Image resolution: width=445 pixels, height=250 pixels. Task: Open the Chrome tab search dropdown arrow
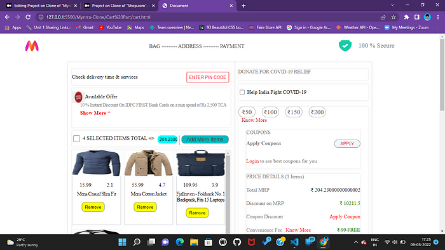(x=392, y=5)
